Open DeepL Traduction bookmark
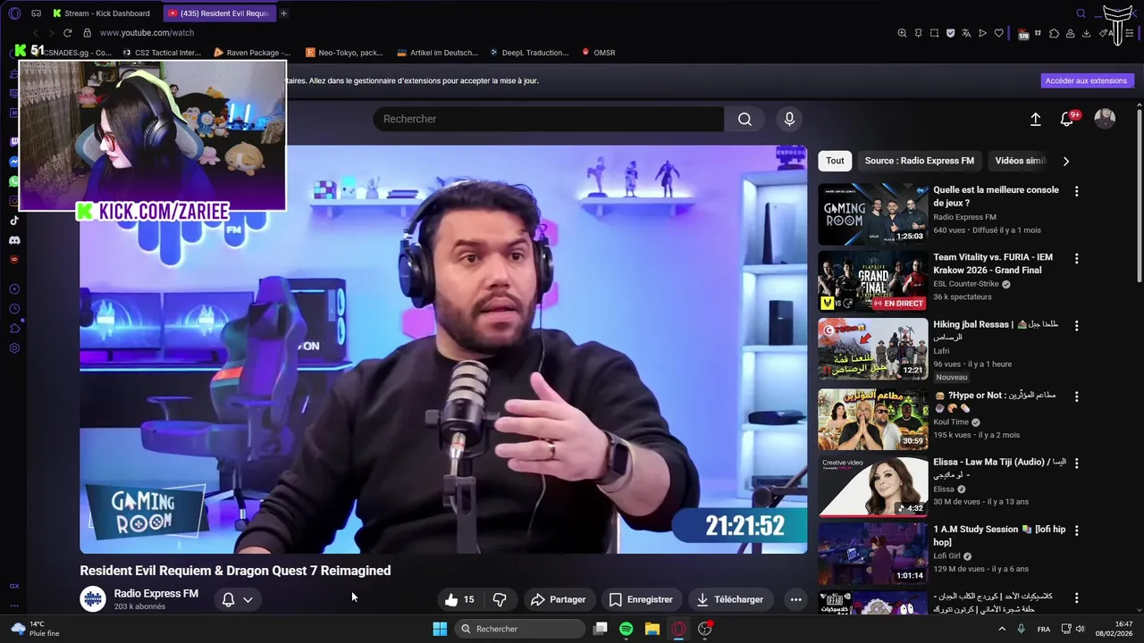The width and height of the screenshot is (1144, 643). [x=528, y=53]
